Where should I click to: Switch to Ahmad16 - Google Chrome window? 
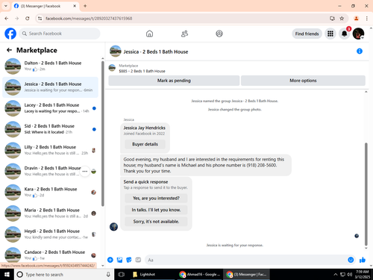pos(200,275)
